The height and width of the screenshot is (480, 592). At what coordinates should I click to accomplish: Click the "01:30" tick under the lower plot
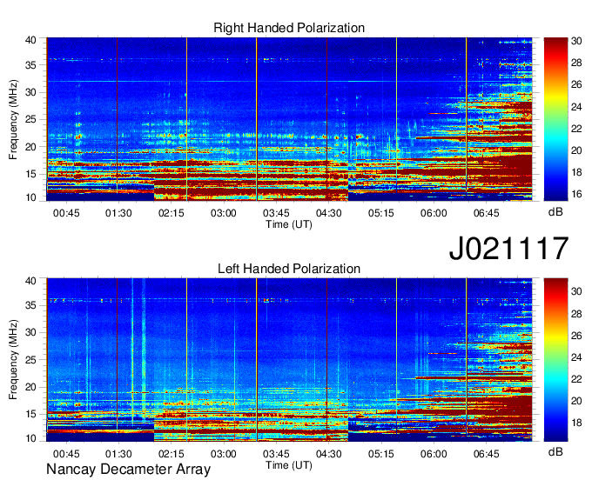[x=118, y=454]
